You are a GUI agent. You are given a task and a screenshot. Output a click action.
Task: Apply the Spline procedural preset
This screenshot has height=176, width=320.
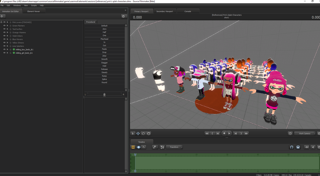pyautogui.click(x=104, y=79)
